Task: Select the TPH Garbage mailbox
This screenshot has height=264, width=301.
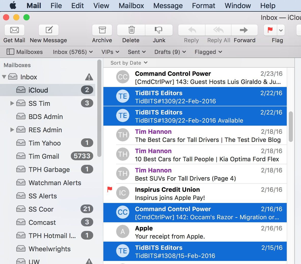Action: click(x=48, y=169)
